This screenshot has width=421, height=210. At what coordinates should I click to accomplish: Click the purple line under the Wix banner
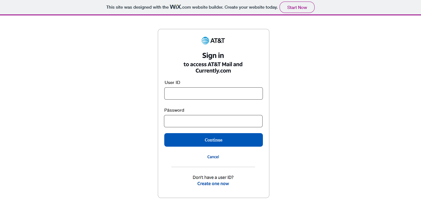tap(211, 15)
